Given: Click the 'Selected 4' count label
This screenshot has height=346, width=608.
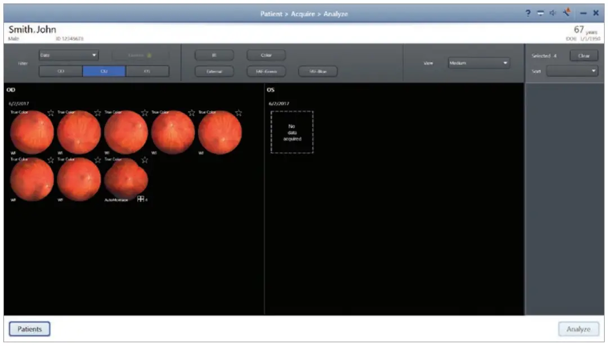Looking at the screenshot, I should (544, 56).
